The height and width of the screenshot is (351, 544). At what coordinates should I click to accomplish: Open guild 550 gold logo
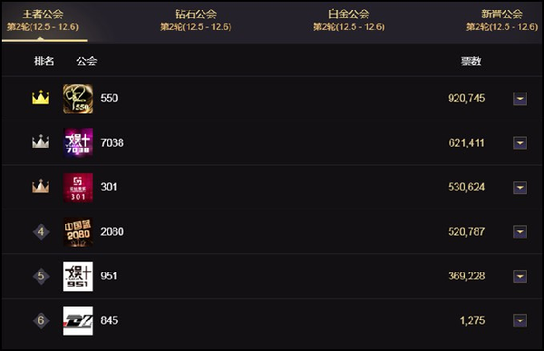point(78,99)
